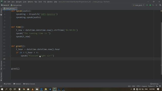
Task: Collapse the greet function fold marker
Action: [x=11, y=46]
